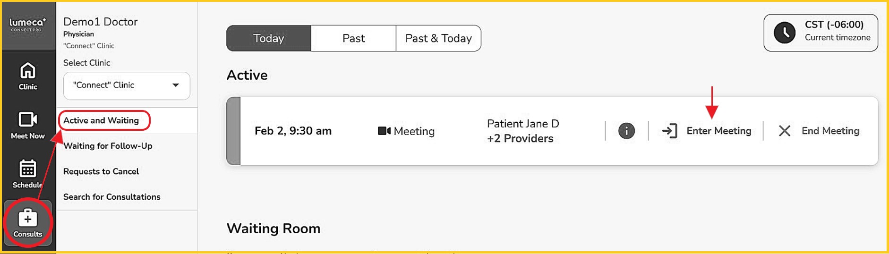Select the Feb 2 9:30 am appointment
The width and height of the screenshot is (889, 254).
(x=293, y=131)
